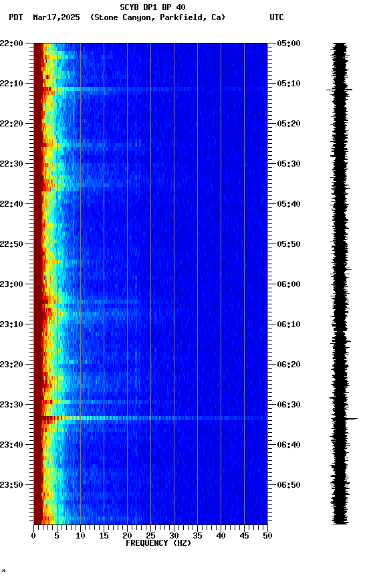Click the largest seismogram spike near 06:33 UTC
The height and width of the screenshot is (578, 369).
(352, 419)
